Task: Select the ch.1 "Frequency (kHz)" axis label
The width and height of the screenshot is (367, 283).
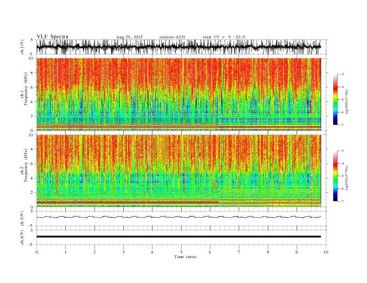Action: point(26,89)
